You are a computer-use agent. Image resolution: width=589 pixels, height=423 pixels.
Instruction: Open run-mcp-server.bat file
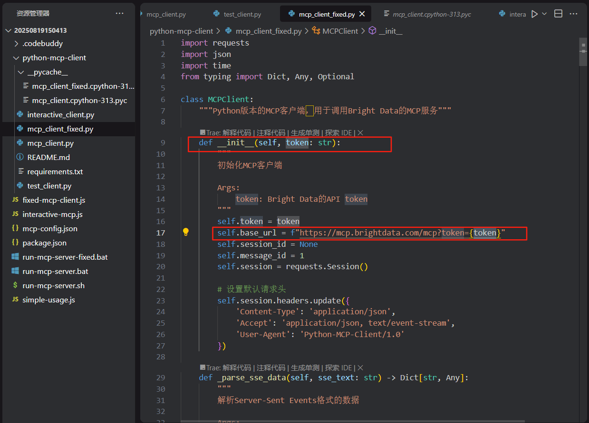click(55, 272)
